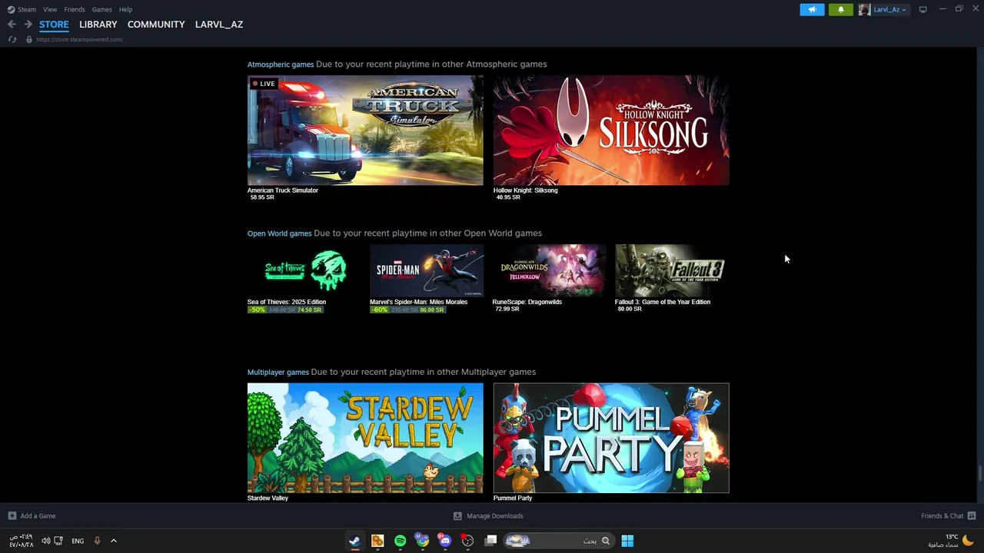Go forward with the right arrow
This screenshot has width=984, height=553.
(x=28, y=25)
